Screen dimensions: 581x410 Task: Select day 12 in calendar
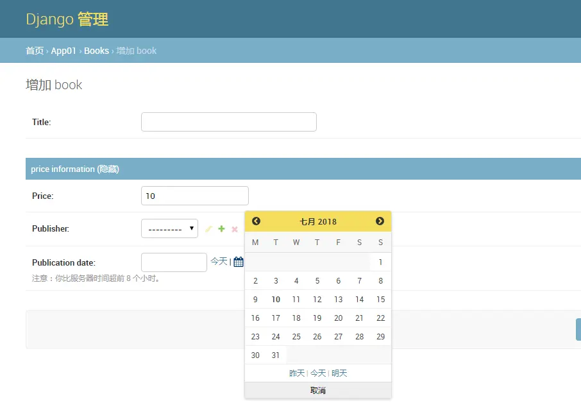(x=317, y=299)
